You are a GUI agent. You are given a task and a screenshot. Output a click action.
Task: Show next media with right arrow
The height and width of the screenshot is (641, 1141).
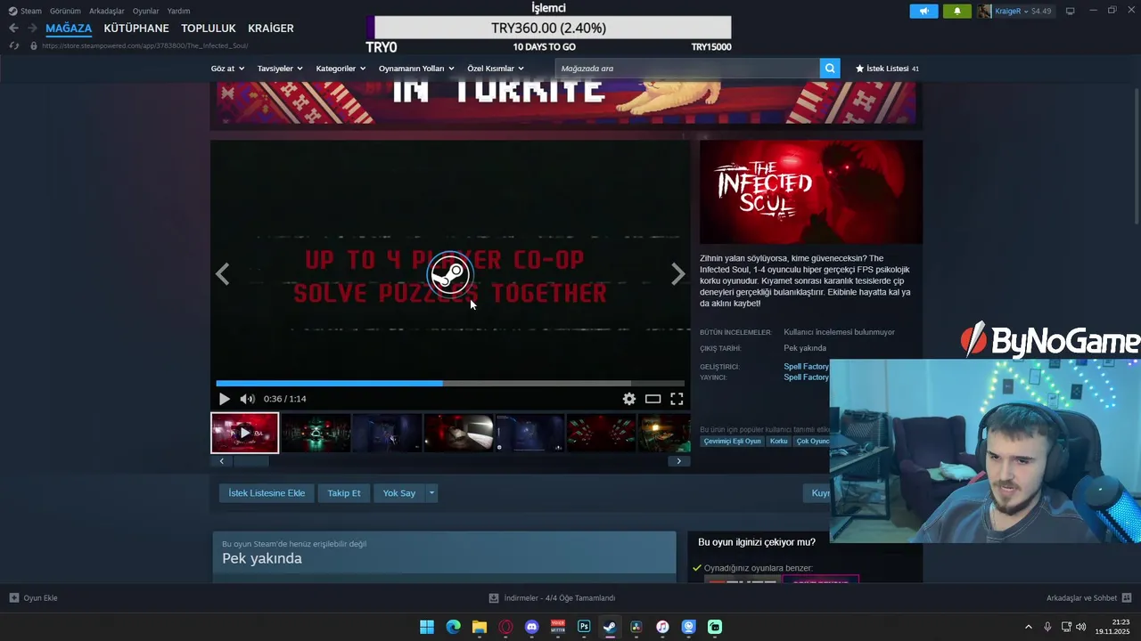(678, 274)
